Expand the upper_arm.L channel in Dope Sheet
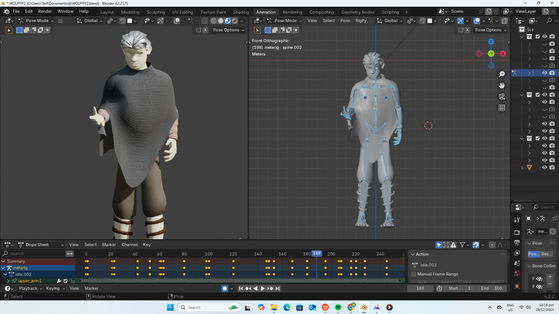The image size is (559, 314). pos(8,281)
